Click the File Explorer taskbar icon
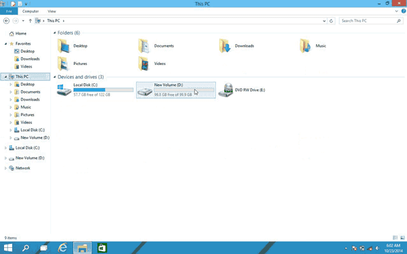Viewport: 407px width, 254px height. pyautogui.click(x=82, y=248)
